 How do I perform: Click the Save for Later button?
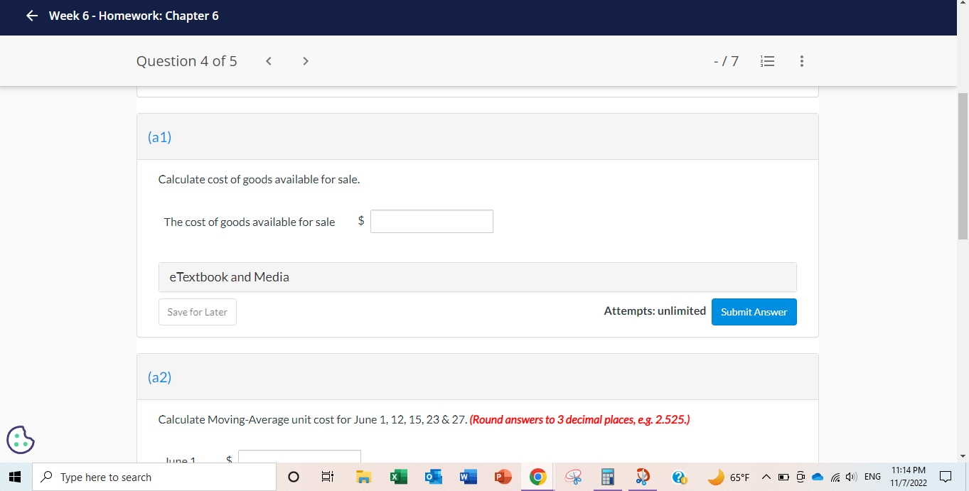(x=198, y=312)
